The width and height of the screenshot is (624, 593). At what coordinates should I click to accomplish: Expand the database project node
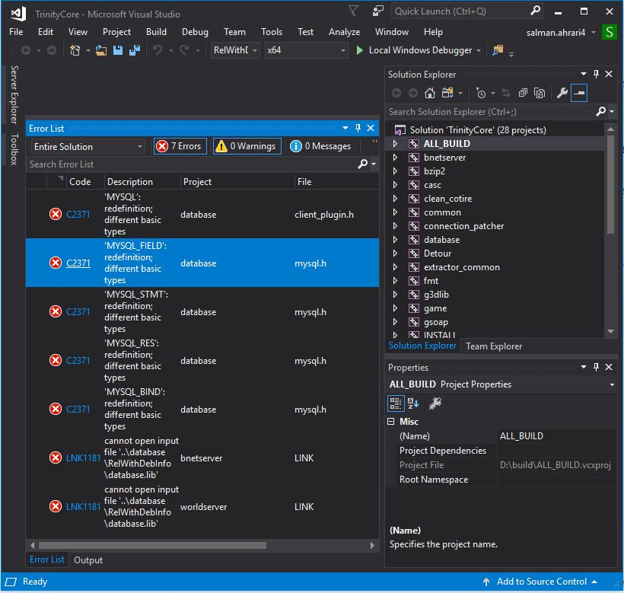point(395,240)
